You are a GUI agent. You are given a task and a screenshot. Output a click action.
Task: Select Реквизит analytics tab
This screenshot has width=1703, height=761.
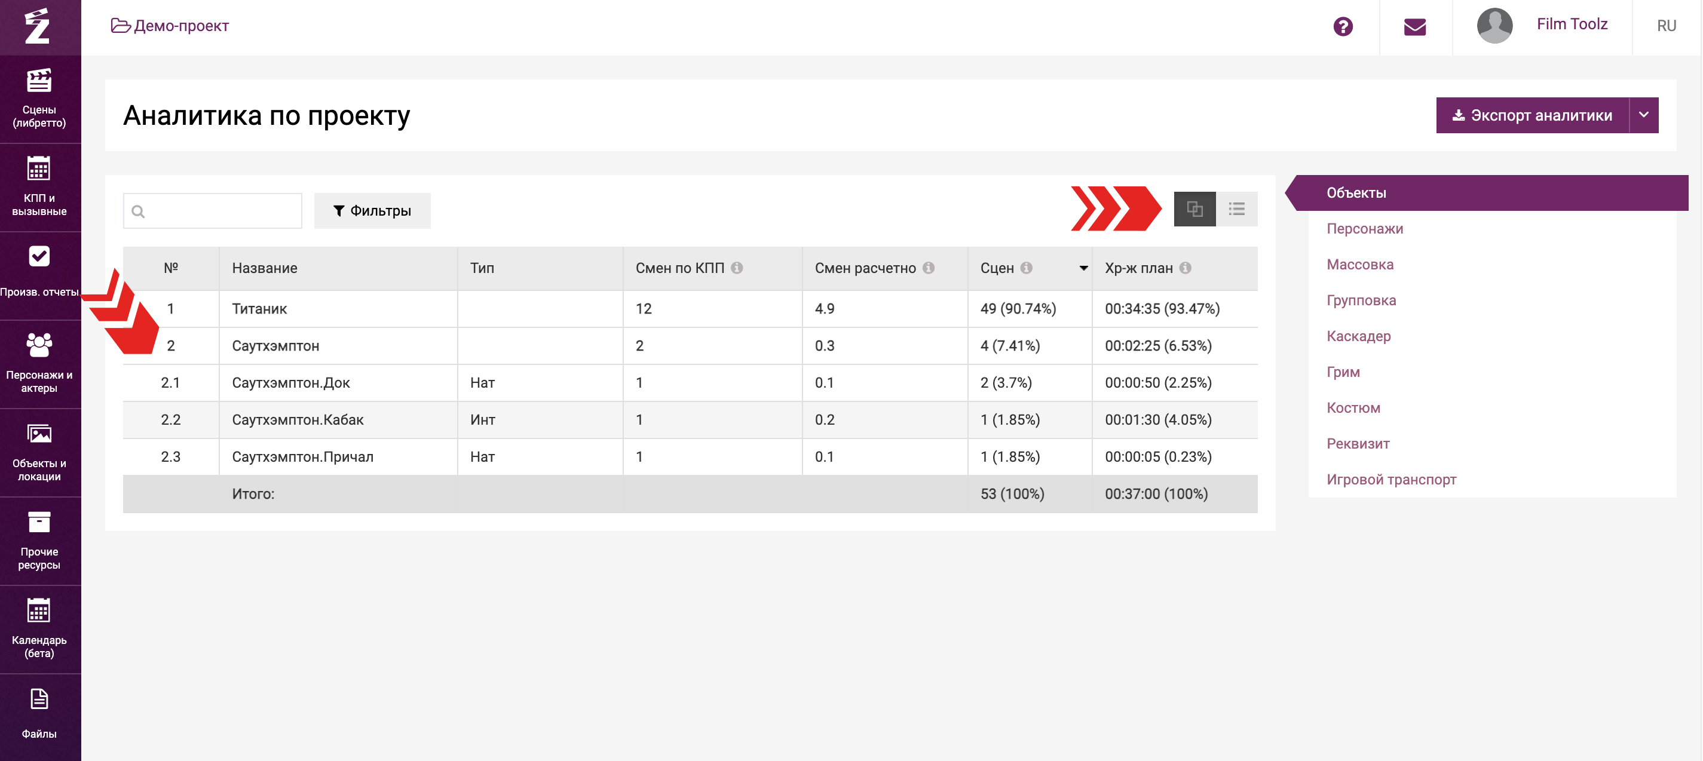[1358, 443]
